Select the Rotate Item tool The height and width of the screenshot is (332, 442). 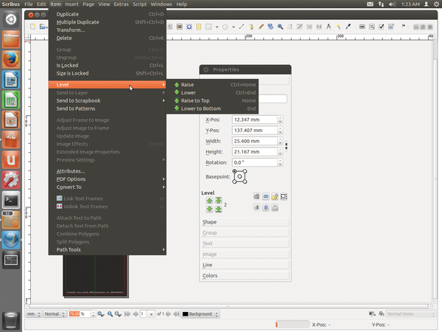click(x=270, y=27)
